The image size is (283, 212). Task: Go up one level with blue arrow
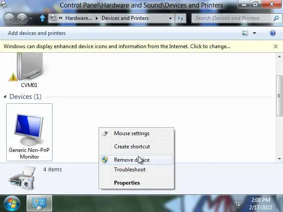point(42,18)
